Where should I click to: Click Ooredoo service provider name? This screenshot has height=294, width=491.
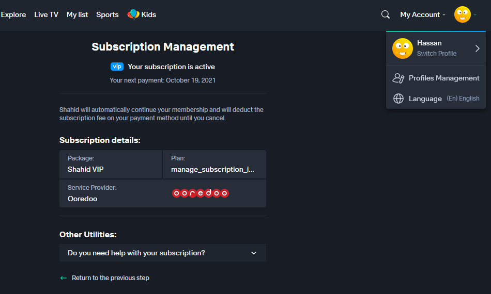point(82,199)
